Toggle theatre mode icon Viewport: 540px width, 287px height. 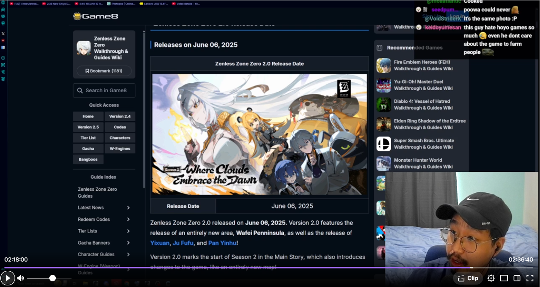pyautogui.click(x=504, y=278)
